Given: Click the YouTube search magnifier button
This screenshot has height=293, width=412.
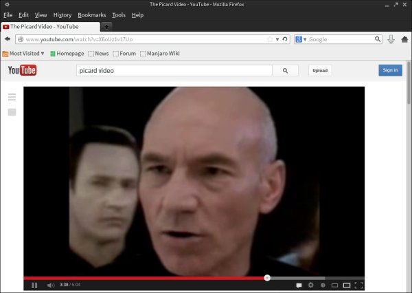Looking at the screenshot, I should tap(285, 70).
